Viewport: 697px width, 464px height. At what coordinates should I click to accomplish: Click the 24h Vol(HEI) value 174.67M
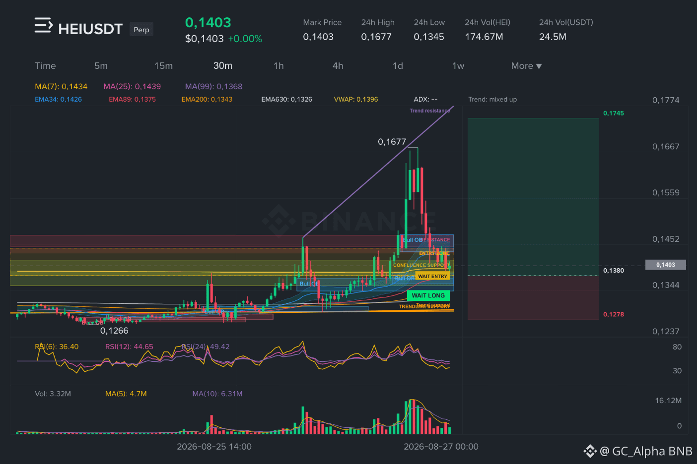pyautogui.click(x=484, y=37)
